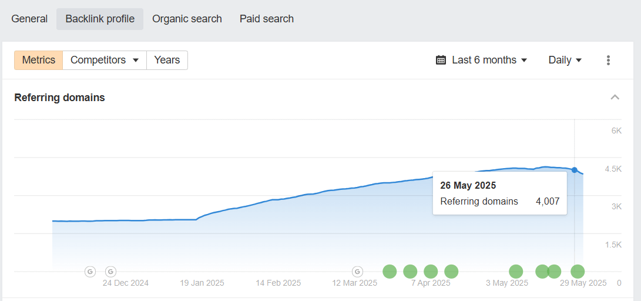Click the Google update marker near 12 Mar 2025

[357, 272]
